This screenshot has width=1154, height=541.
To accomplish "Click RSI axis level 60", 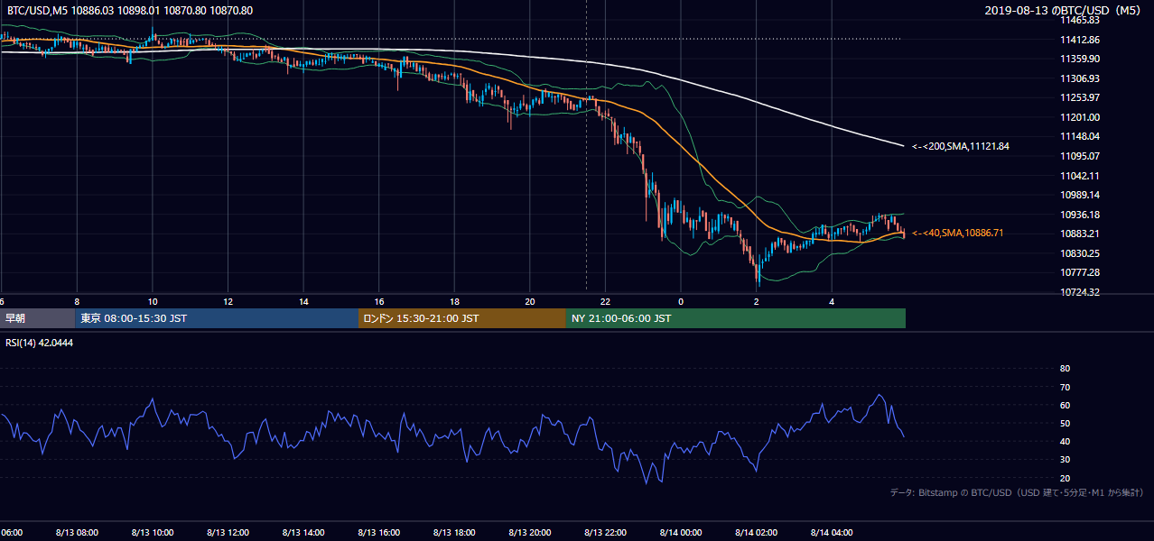I will [x=1065, y=405].
